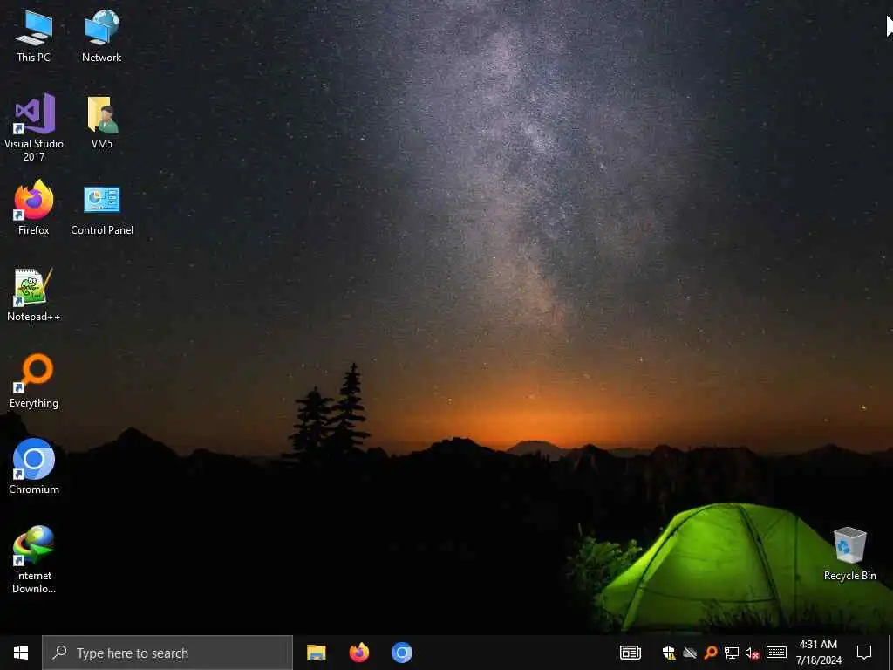Launch Firefox from the taskbar
Viewport: 893px width, 670px height.
pyautogui.click(x=358, y=653)
